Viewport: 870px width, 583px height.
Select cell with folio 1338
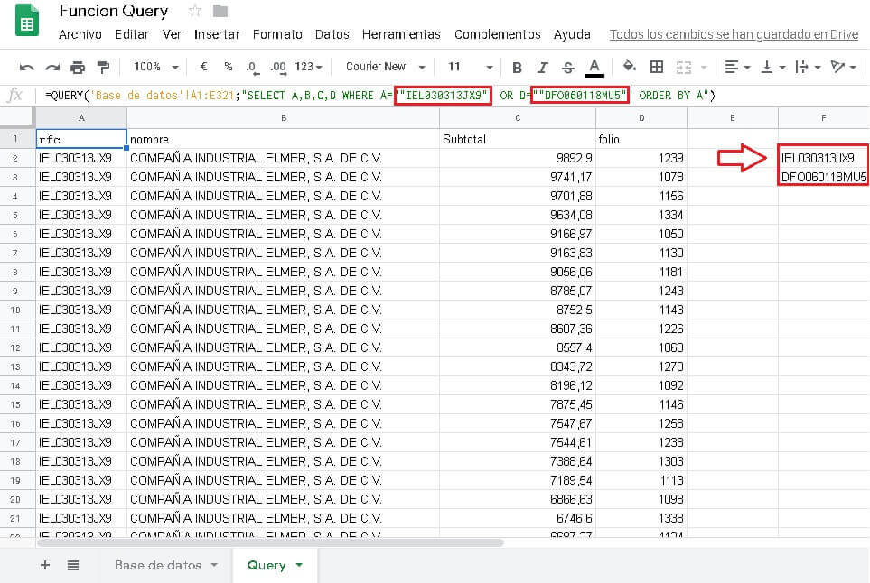coord(641,518)
